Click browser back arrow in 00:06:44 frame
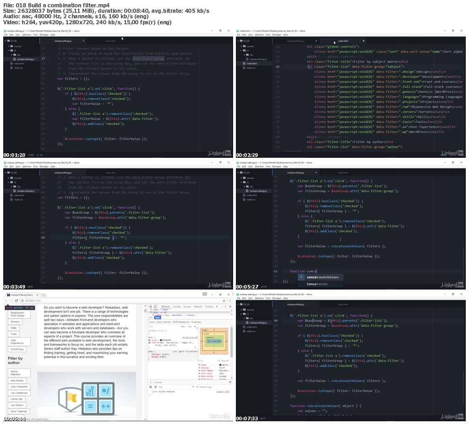This screenshot has width=469, height=424. 6,301
